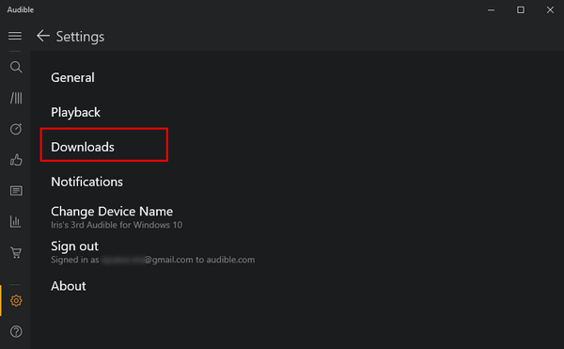Open Downloads settings
Screen dimensions: 564x349
[x=83, y=147]
